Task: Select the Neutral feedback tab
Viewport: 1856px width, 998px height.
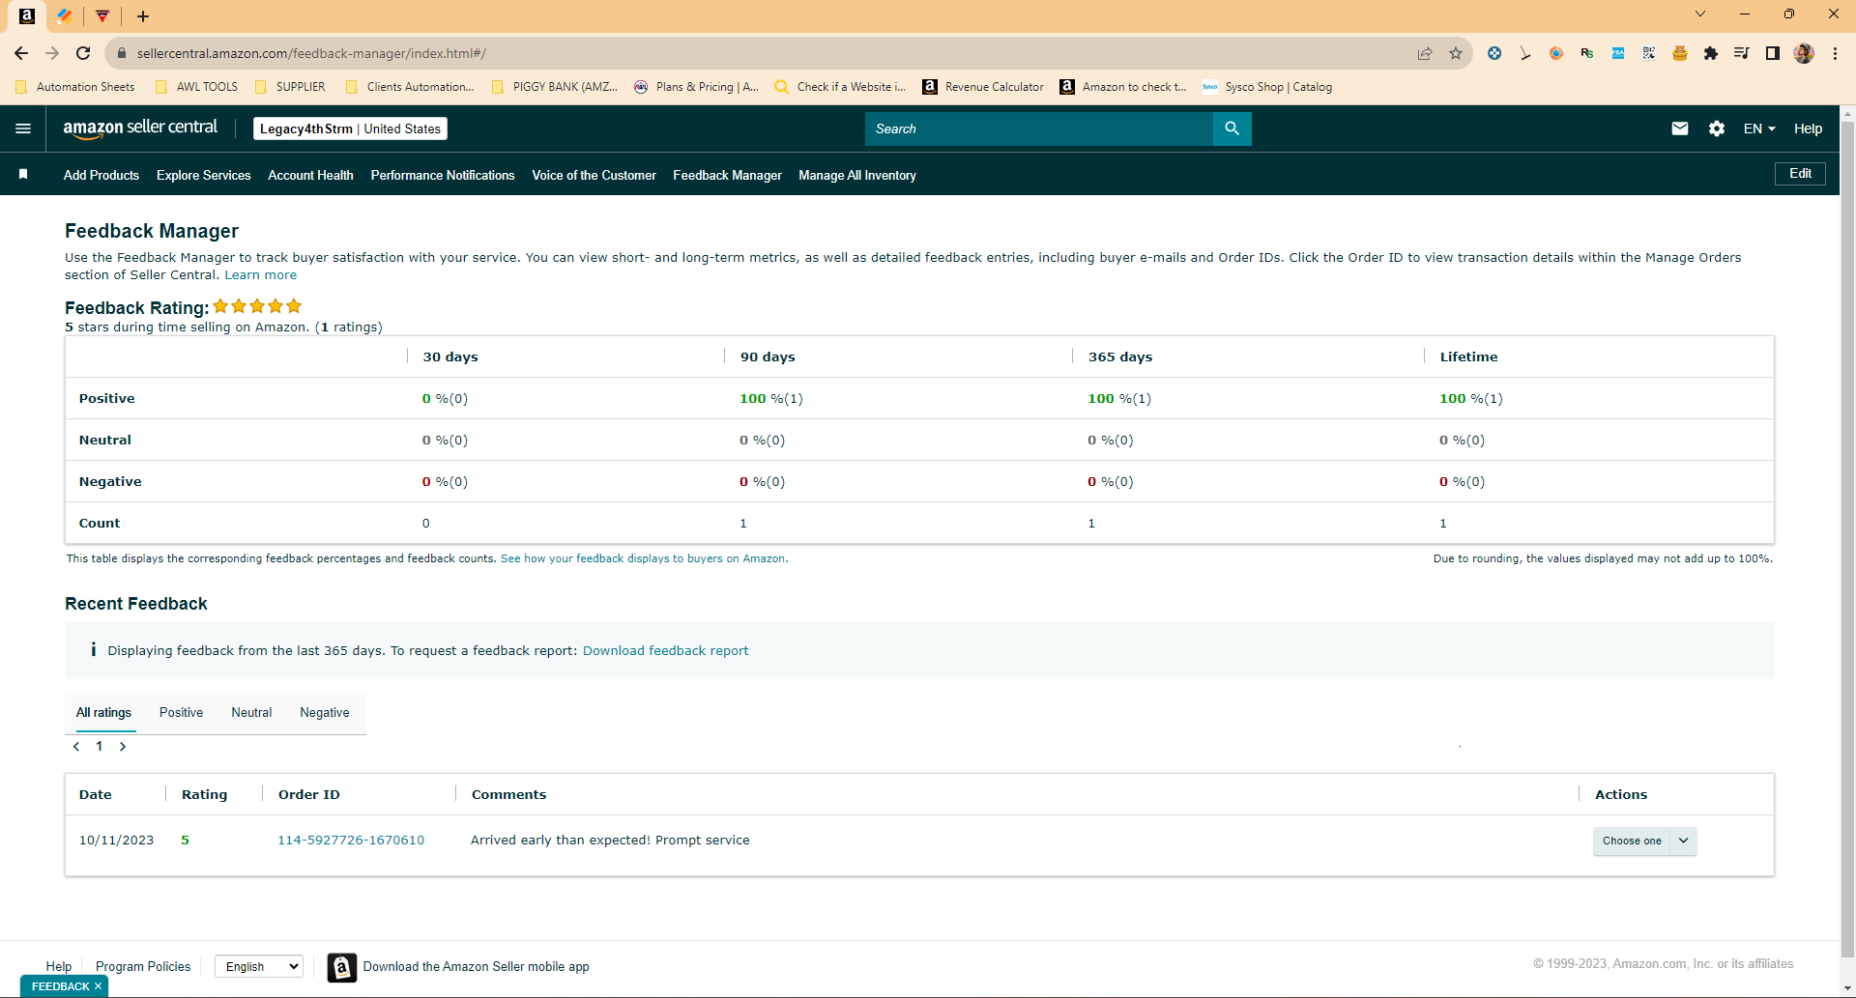Action: pos(251,713)
